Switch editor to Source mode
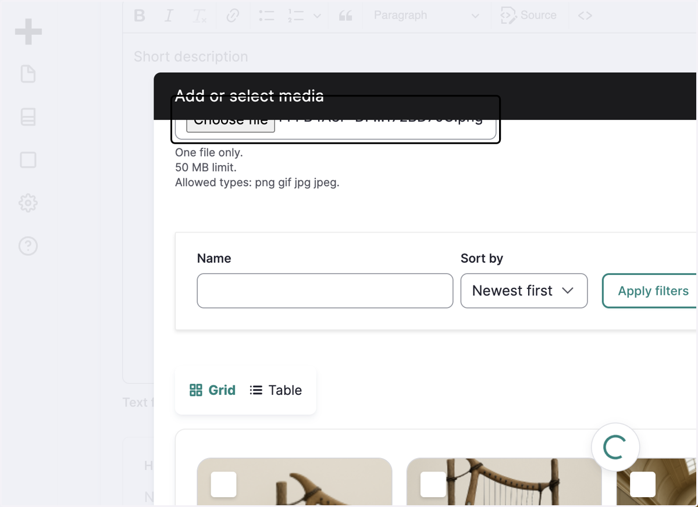Image resolution: width=698 pixels, height=507 pixels. pyautogui.click(x=529, y=16)
